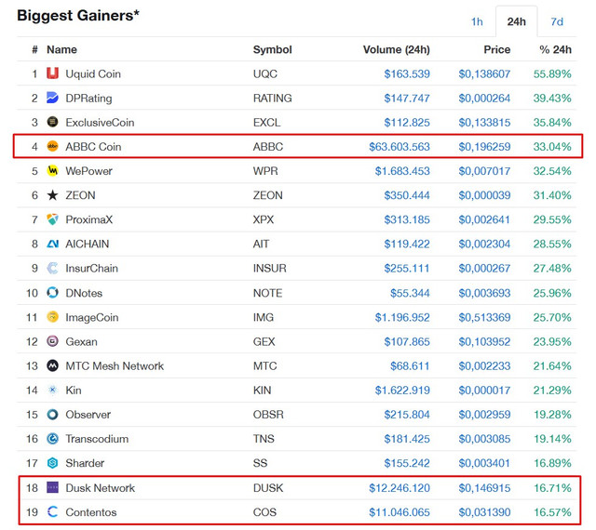The width and height of the screenshot is (596, 530).
Task: Click the Transcodium logo icon
Action: [x=52, y=439]
